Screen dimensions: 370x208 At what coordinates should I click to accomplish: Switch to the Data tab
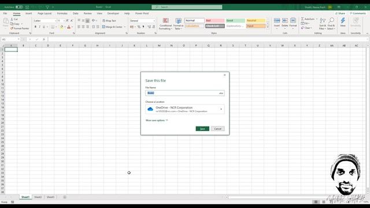76,13
